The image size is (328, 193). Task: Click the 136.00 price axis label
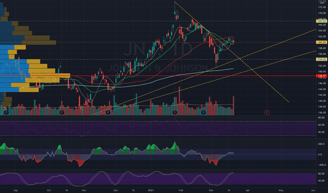click(322, 112)
